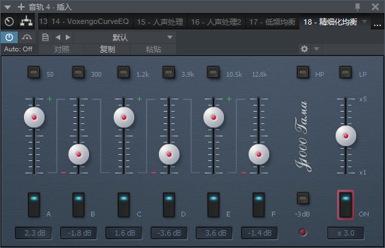The image size is (385, 248).
Task: Toggle the main ON switch
Action: point(345,205)
